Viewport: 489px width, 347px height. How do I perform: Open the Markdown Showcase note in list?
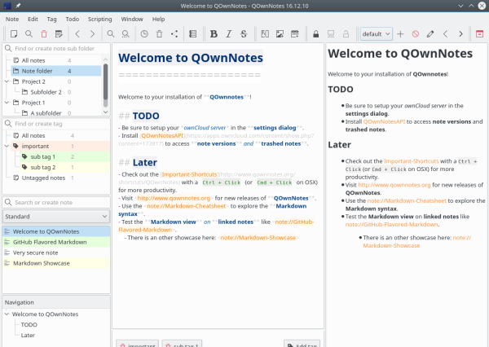56,263
